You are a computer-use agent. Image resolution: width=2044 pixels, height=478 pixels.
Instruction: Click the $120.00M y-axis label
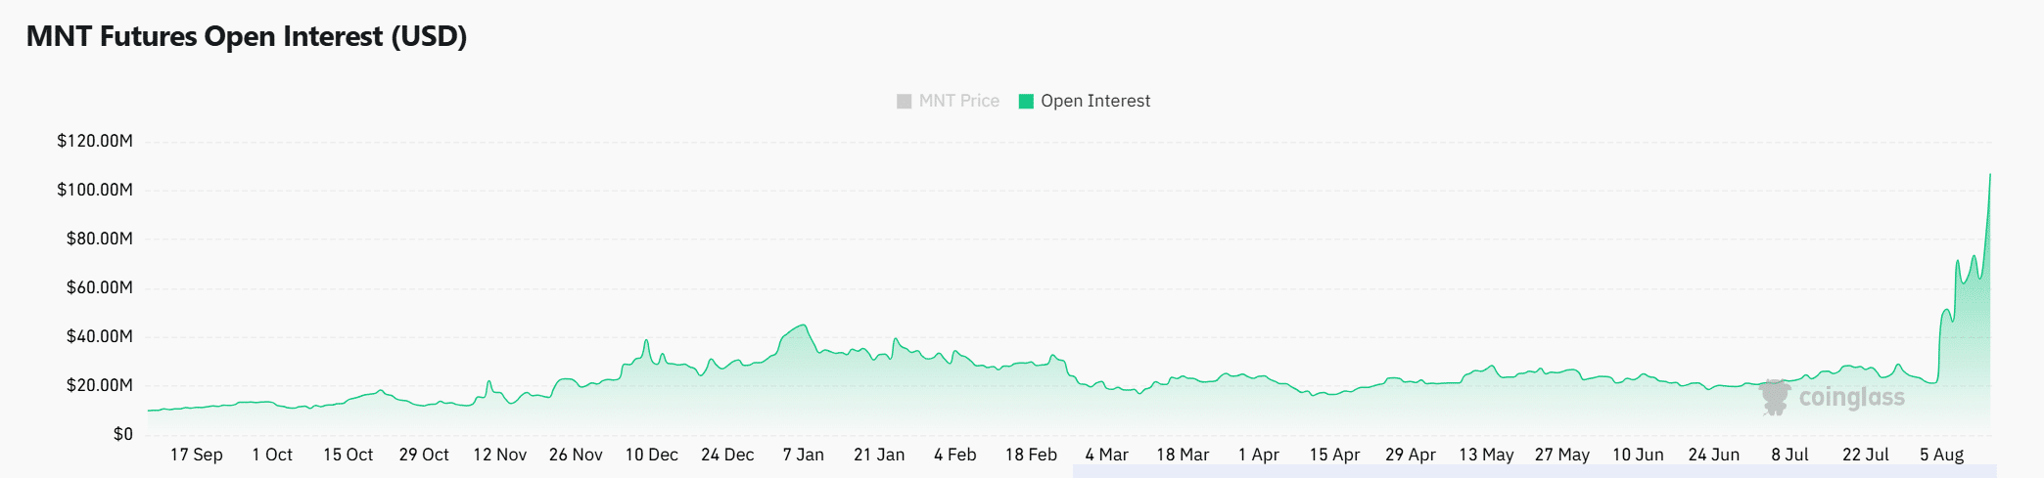pyautogui.click(x=95, y=141)
